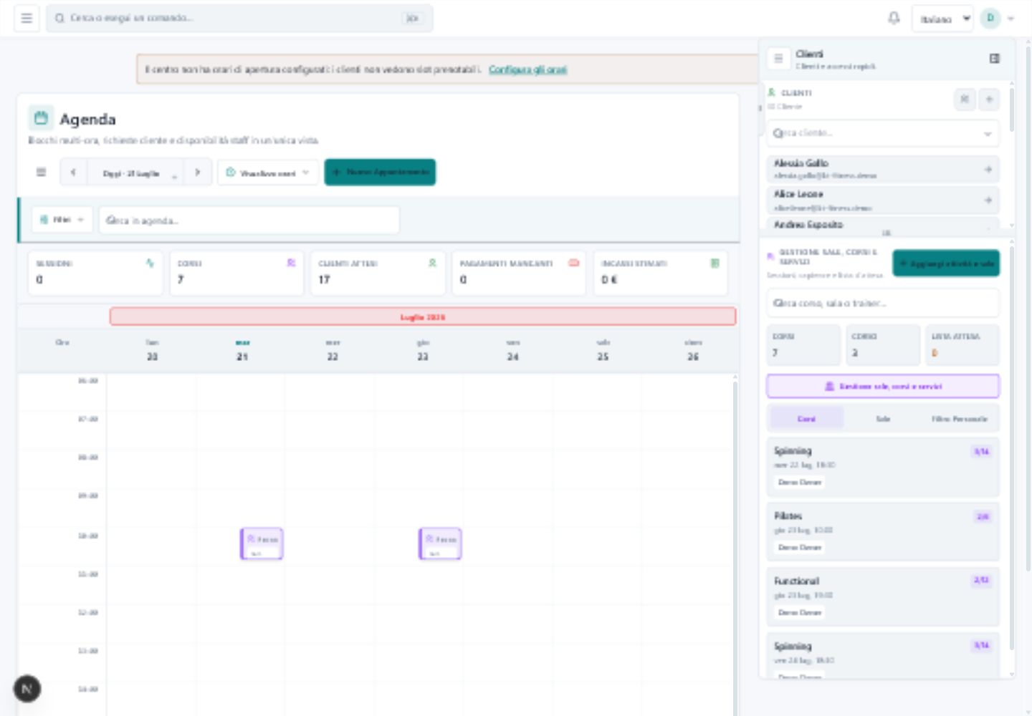Click the notification bell icon
The image size is (1032, 716).
(894, 18)
